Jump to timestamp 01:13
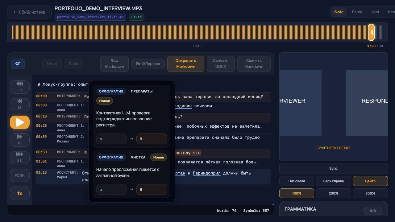The height and width of the screenshot is (222, 395). click(41, 173)
